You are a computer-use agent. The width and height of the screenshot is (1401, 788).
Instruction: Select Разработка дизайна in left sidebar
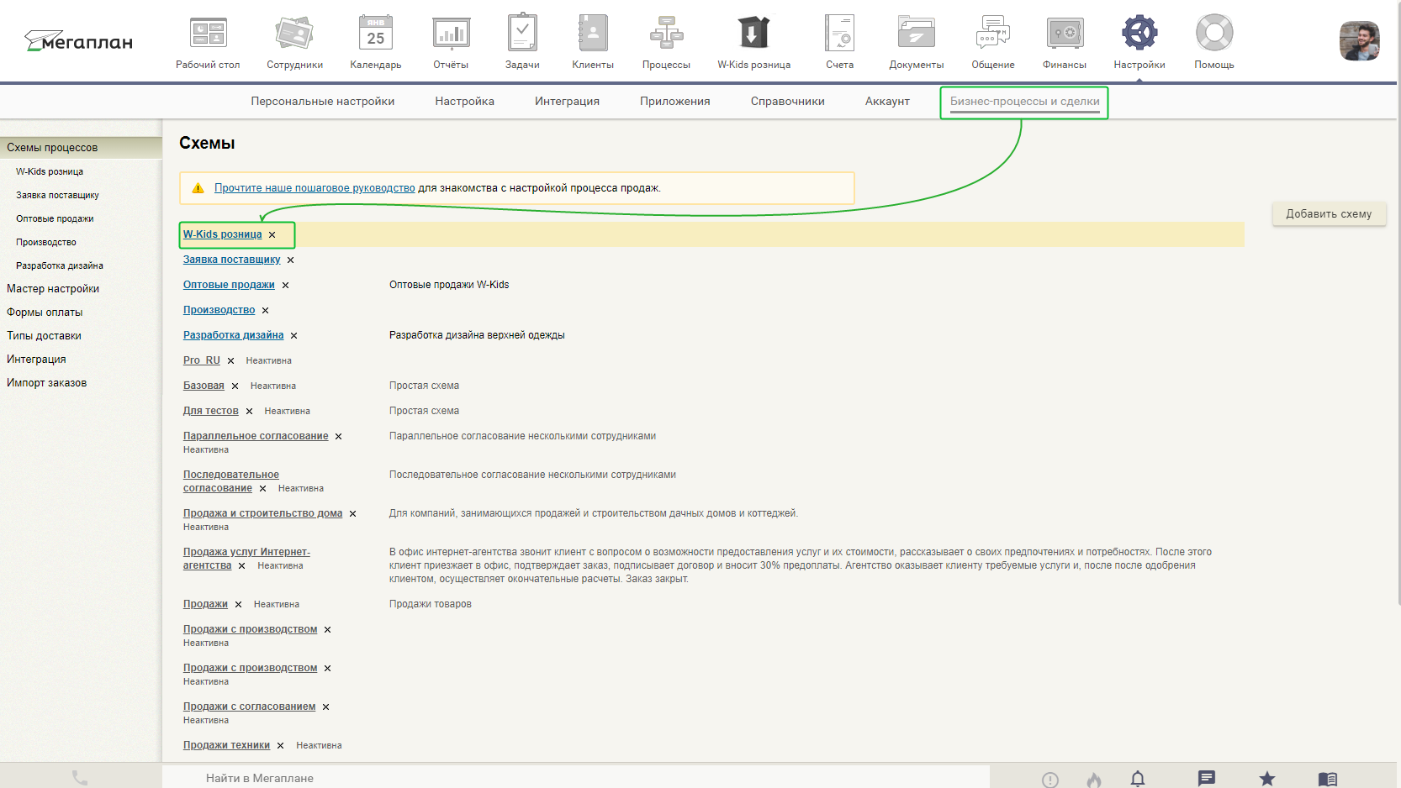coord(60,265)
